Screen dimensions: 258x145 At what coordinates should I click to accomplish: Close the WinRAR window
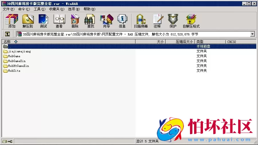point(254,4)
